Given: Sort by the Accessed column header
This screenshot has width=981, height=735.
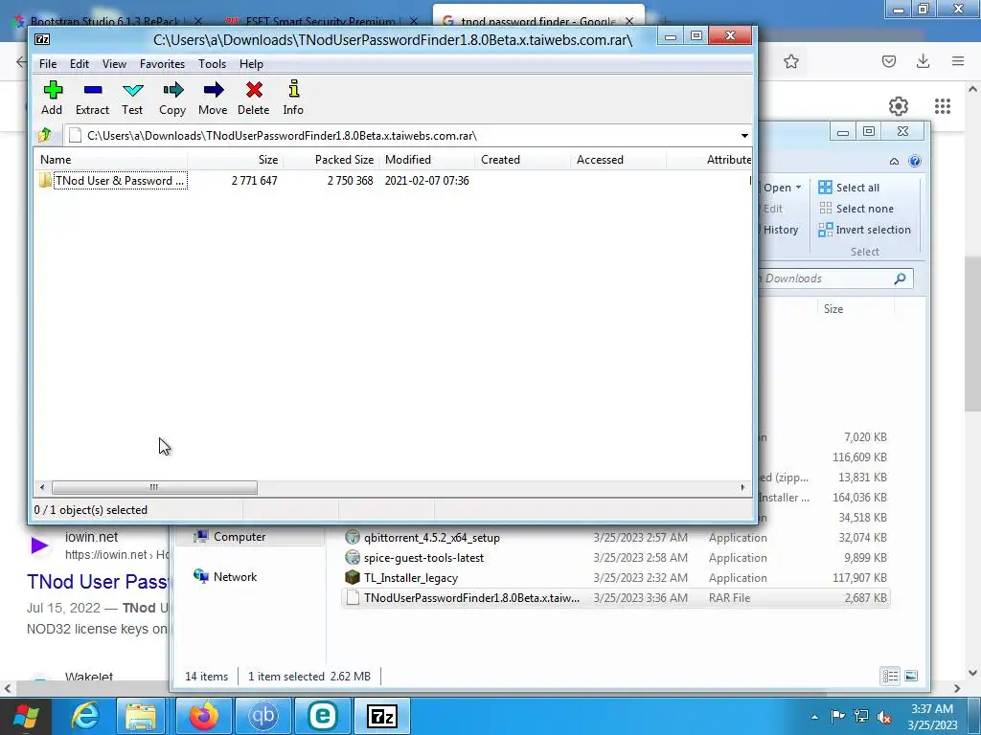Looking at the screenshot, I should pyautogui.click(x=618, y=160).
